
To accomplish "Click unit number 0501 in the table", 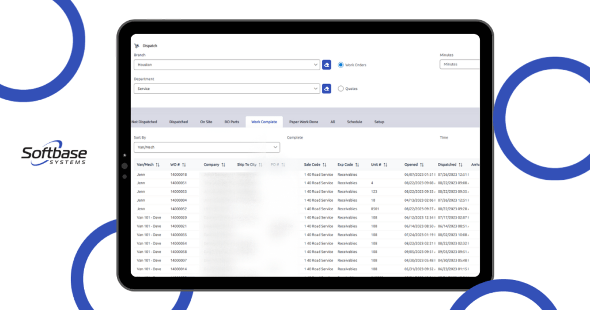I will (375, 209).
